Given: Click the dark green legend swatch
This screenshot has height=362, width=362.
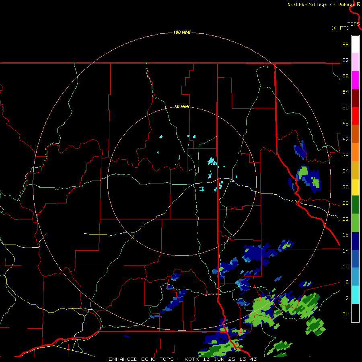Looking at the screenshot, I should tap(355, 205).
